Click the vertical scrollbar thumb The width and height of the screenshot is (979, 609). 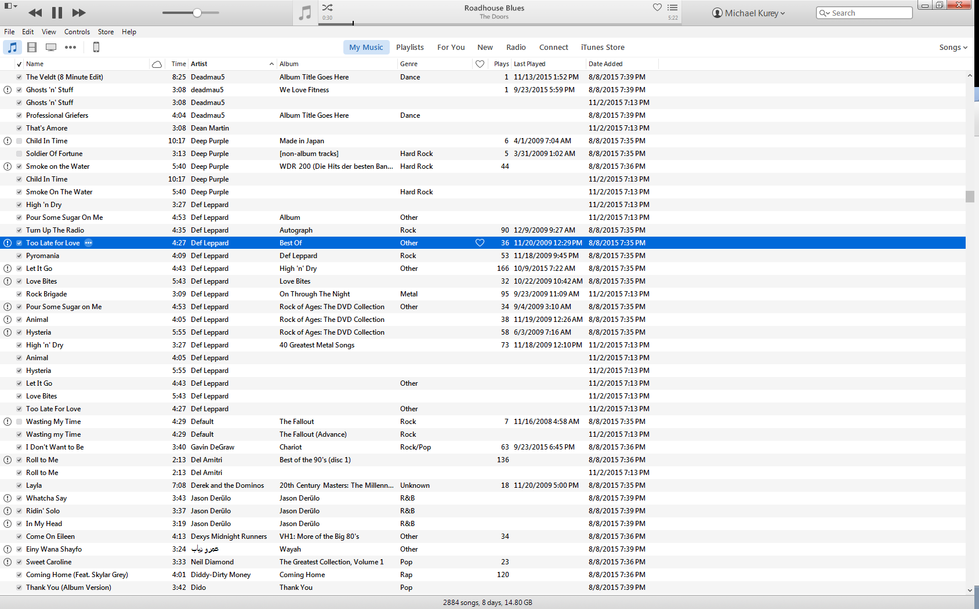(970, 197)
